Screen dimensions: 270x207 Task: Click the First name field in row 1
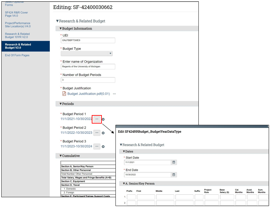tap(146, 197)
